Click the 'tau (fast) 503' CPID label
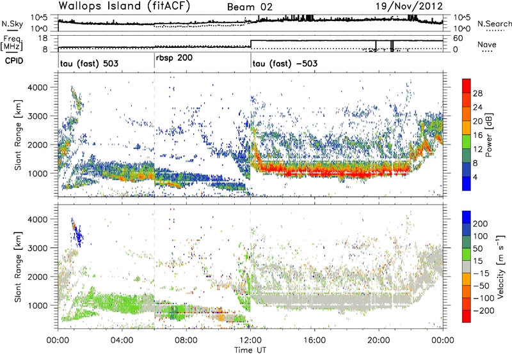Image resolution: width=512 pixels, height=354 pixels. (89, 63)
